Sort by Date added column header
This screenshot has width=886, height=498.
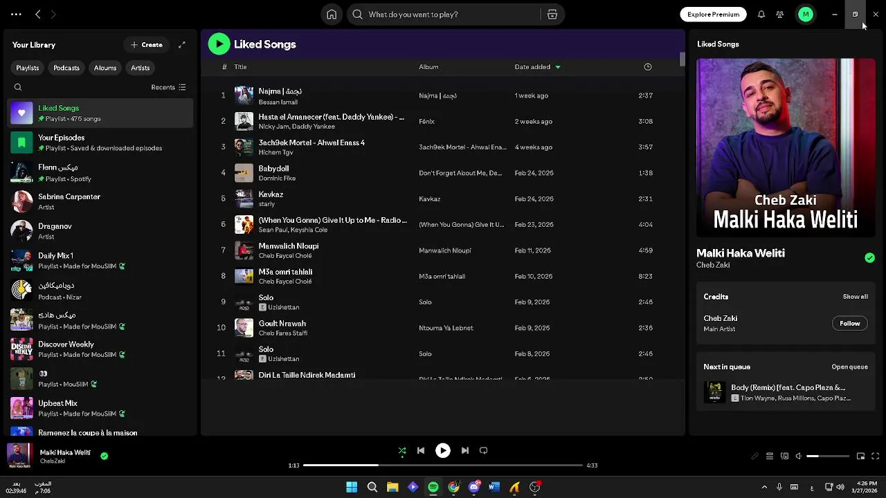coord(537,67)
